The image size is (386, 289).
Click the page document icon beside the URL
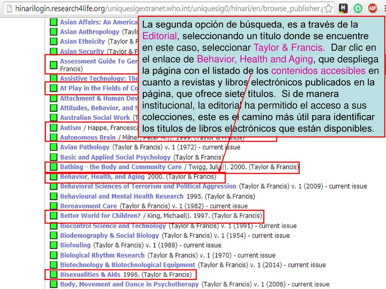tap(9, 9)
